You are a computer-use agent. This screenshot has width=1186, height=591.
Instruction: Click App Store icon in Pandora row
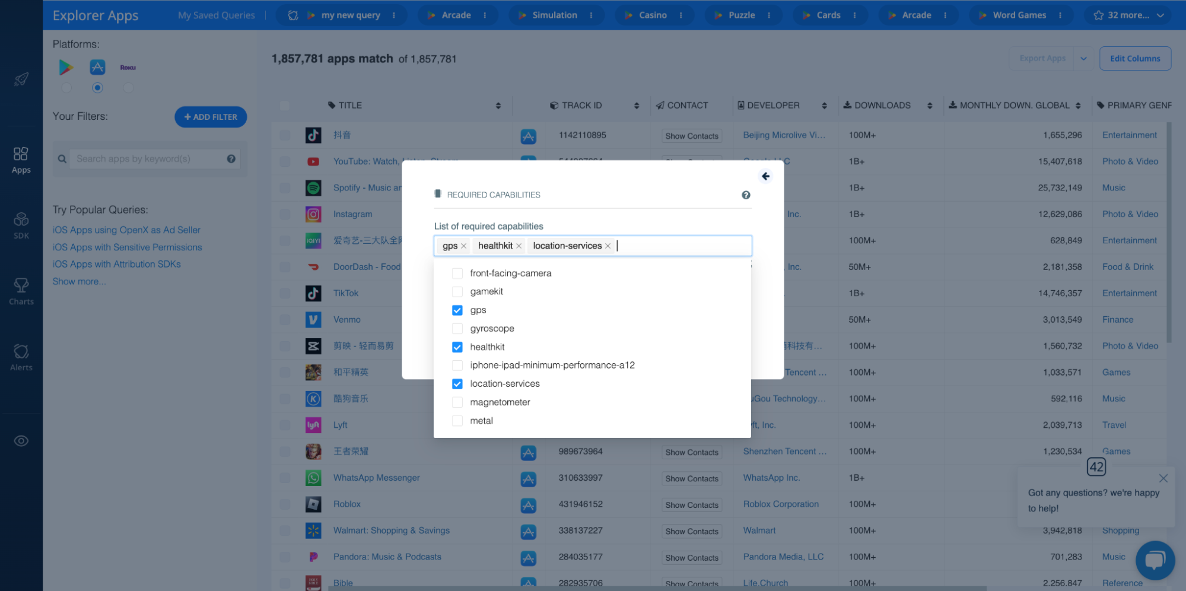pyautogui.click(x=529, y=558)
